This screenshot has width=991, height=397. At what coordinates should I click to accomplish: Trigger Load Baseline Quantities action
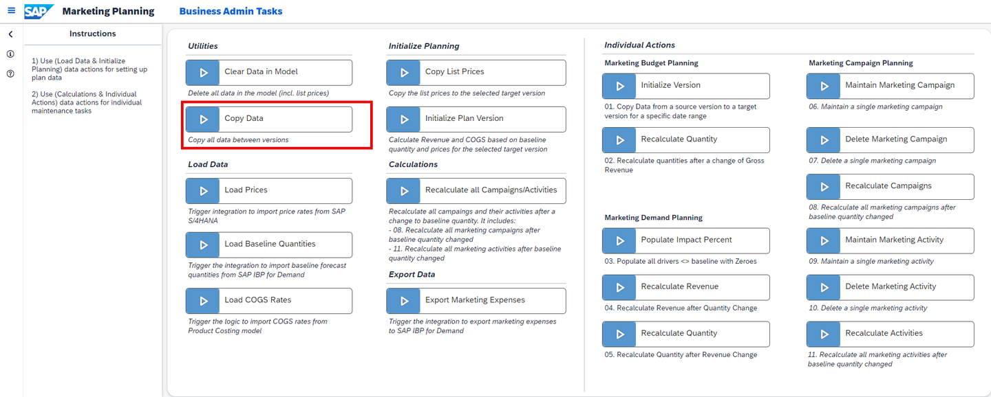coord(269,245)
